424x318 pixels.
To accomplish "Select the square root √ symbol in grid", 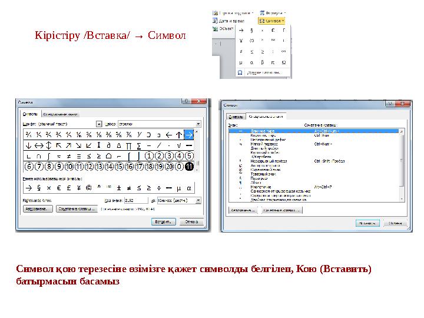I will click(179, 145).
